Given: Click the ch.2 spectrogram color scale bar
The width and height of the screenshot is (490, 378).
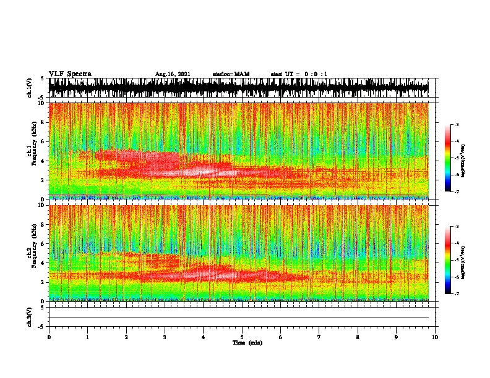Looking at the screenshot, I should pos(448,260).
